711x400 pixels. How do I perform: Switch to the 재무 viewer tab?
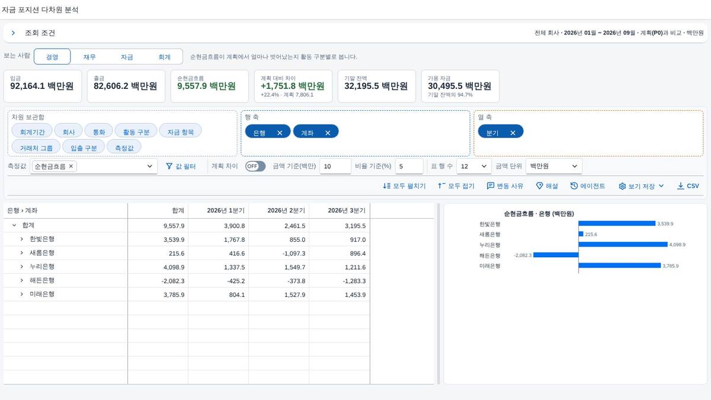click(x=89, y=57)
